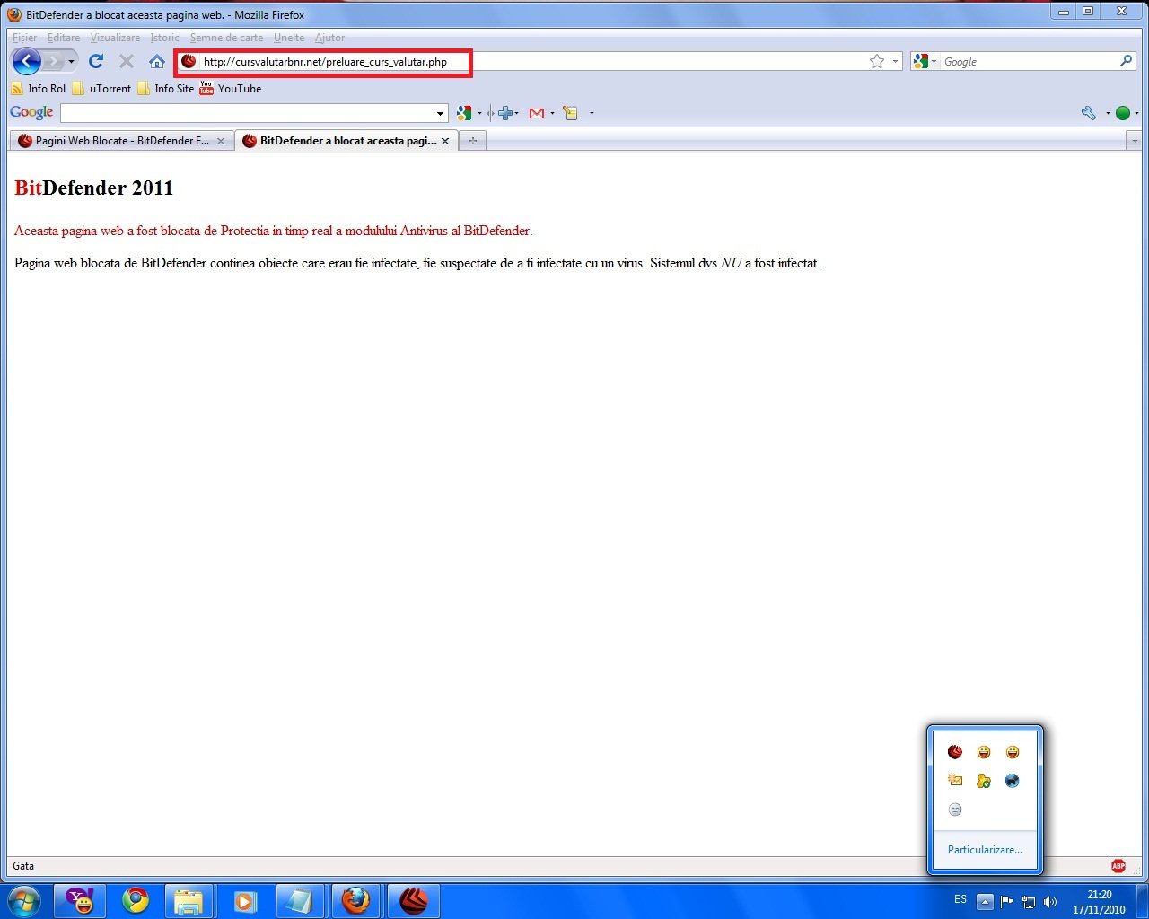Click the gray sleepy face icon in tray popup
Viewport: 1149px width, 919px height.
[x=955, y=810]
